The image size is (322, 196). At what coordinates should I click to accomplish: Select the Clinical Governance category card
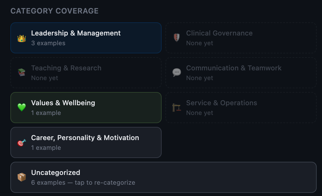[x=241, y=37]
